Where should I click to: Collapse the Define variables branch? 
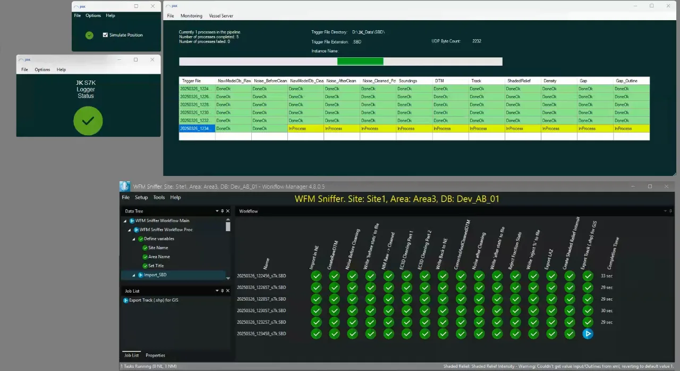[x=134, y=238]
